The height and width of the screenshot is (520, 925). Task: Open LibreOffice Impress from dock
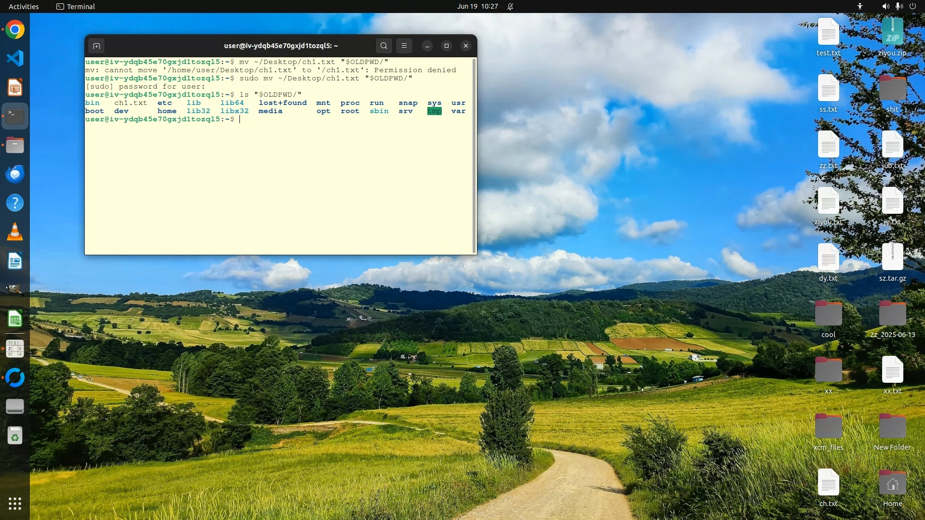click(x=15, y=88)
